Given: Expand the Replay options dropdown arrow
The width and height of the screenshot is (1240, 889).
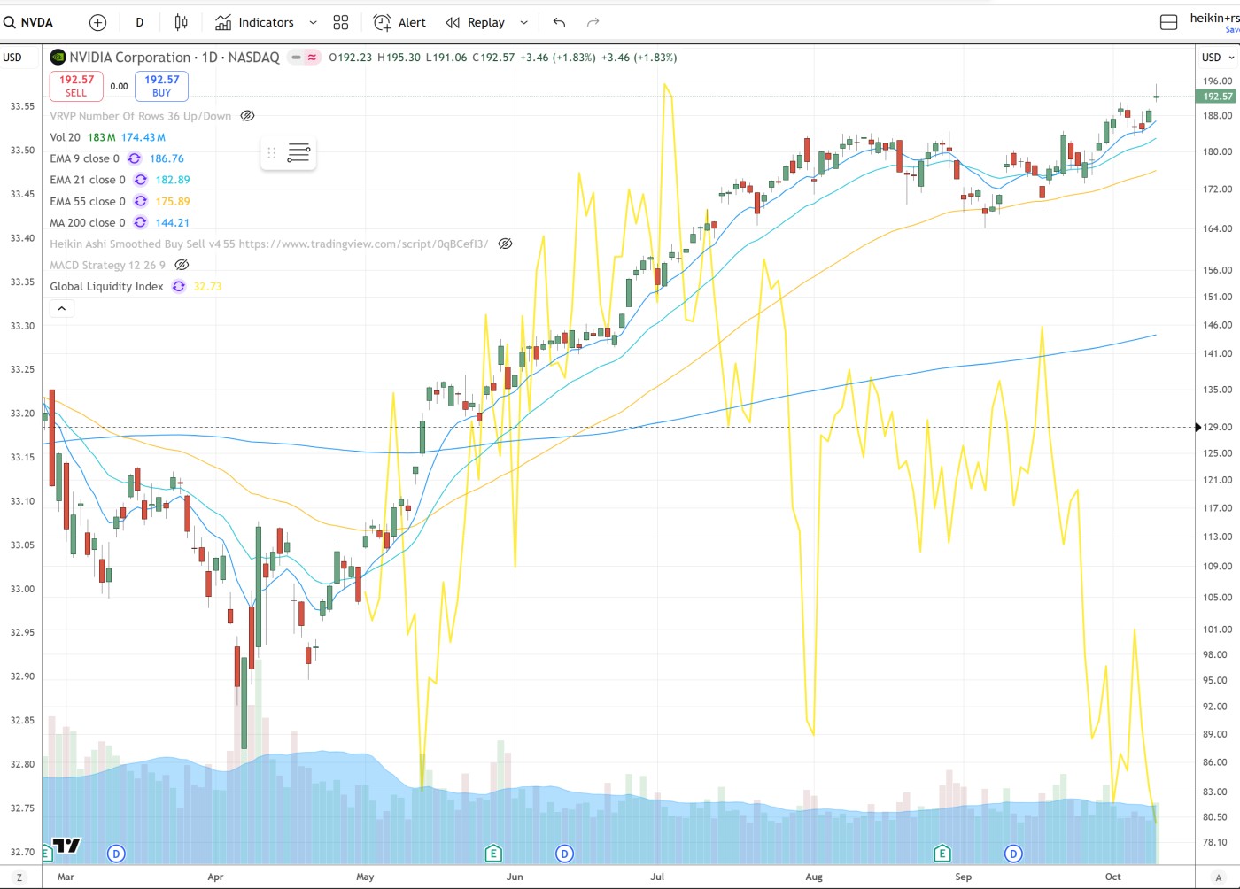Looking at the screenshot, I should [523, 22].
